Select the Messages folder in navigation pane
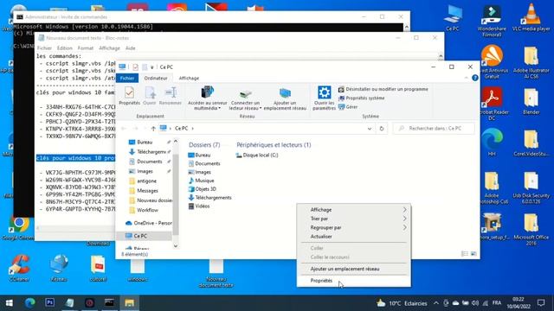The image size is (554, 311). coord(147,190)
